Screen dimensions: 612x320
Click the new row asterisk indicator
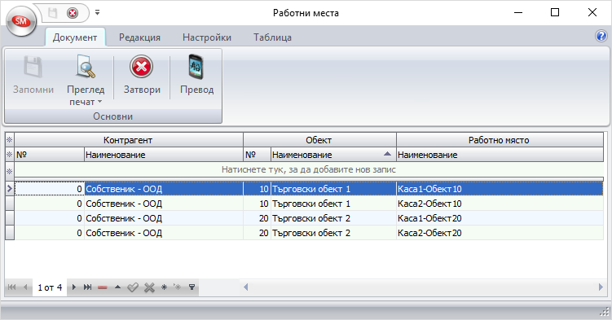tap(9, 171)
